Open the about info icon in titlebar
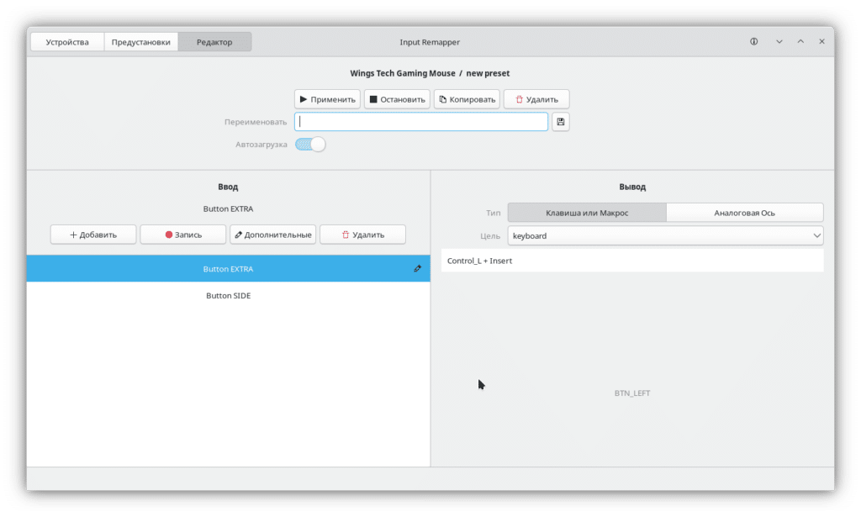 753,42
